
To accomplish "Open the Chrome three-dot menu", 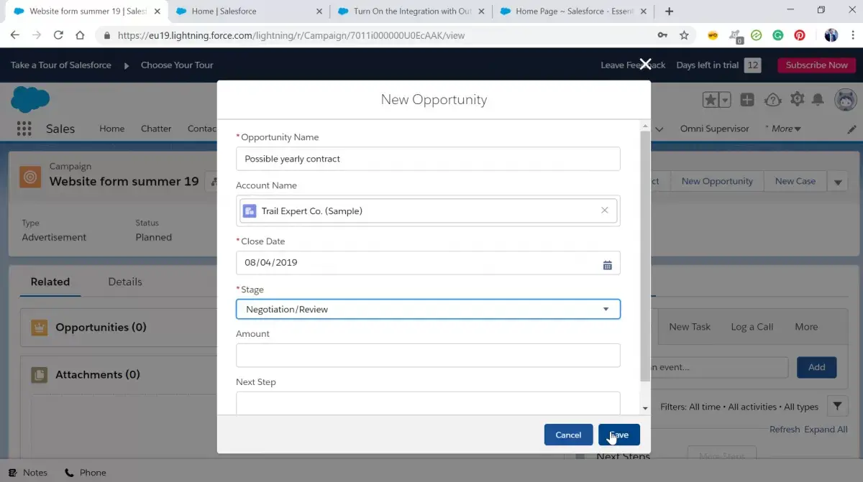I will coord(852,35).
